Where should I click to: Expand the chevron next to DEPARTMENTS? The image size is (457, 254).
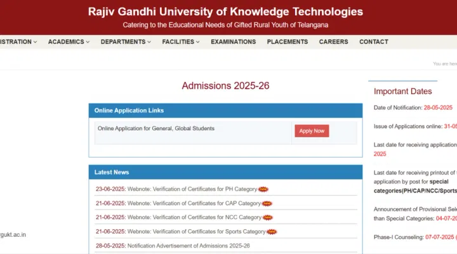coord(149,42)
